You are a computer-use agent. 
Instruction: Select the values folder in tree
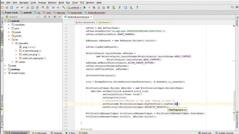pyautogui.click(x=20, y=62)
